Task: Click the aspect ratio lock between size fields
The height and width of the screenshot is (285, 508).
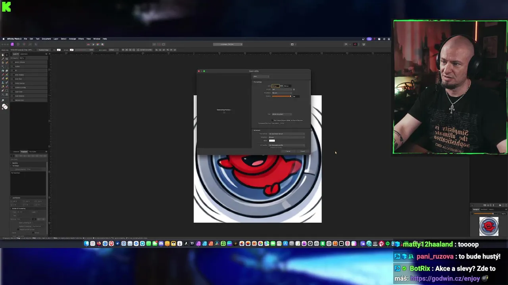Action: pos(281,86)
